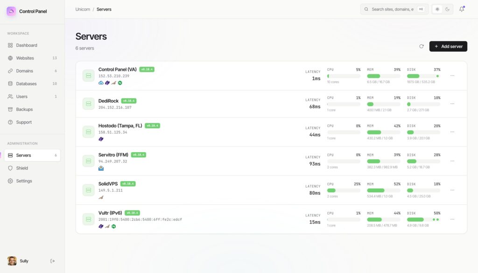This screenshot has width=478, height=273.
Task: Click IP address 204.152.216.107
Action: click(x=115, y=107)
